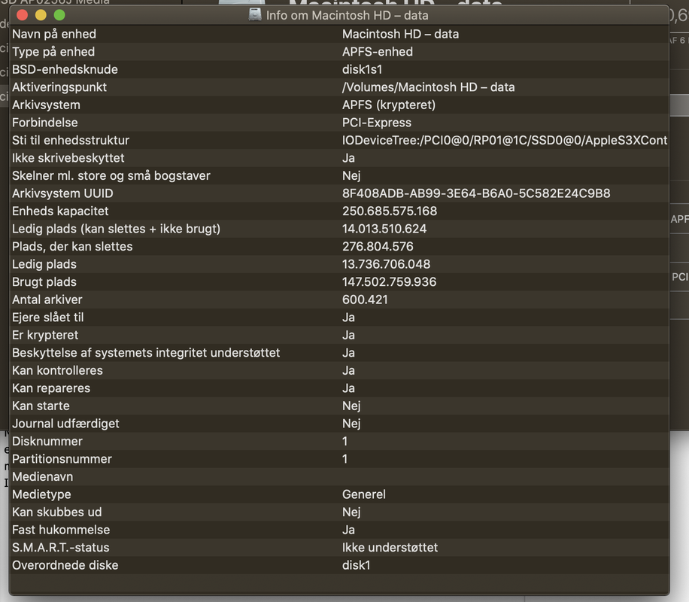The image size is (689, 602).
Task: Select S.M.A.R.T. value 'Ikke understøttet'
Action: pos(390,548)
